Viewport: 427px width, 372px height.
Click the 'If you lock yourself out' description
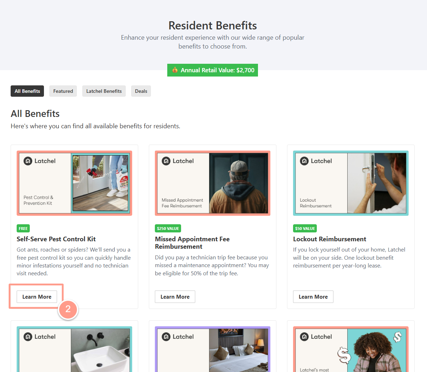(x=349, y=258)
